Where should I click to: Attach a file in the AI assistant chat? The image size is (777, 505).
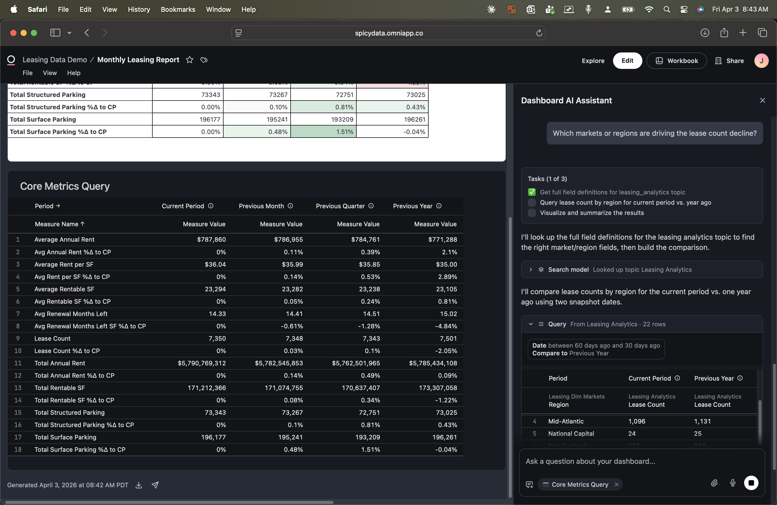714,483
